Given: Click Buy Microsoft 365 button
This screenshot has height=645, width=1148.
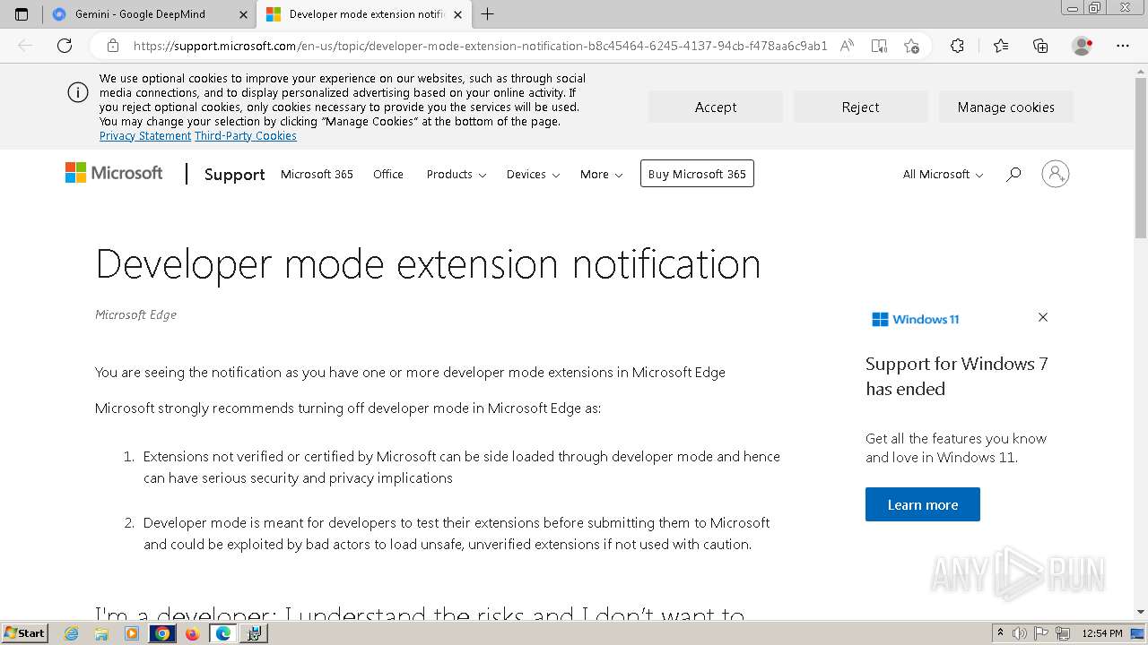Looking at the screenshot, I should click(697, 174).
